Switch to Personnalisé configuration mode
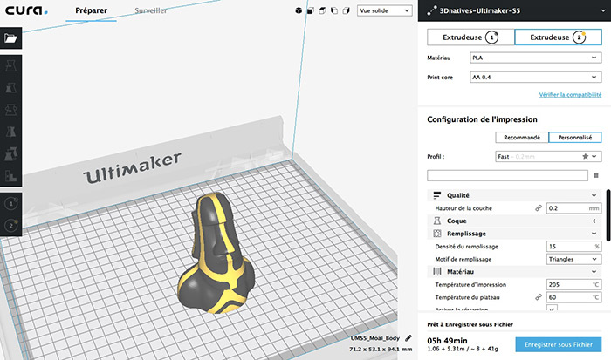The width and height of the screenshot is (611, 360). tap(573, 137)
